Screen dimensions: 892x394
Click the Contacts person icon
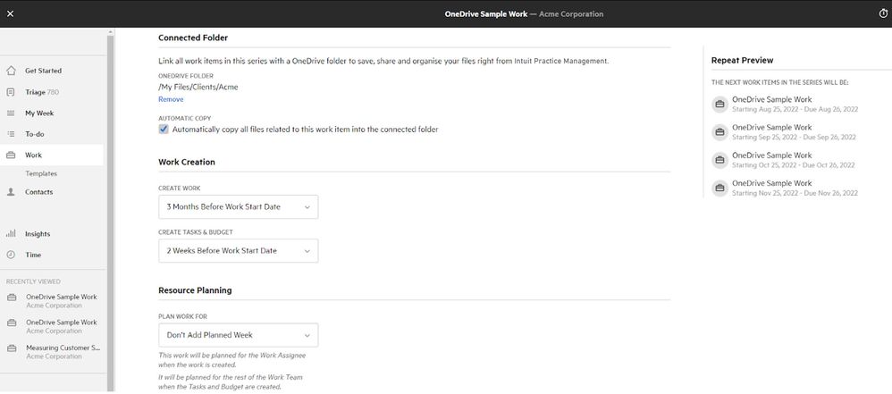tap(11, 192)
